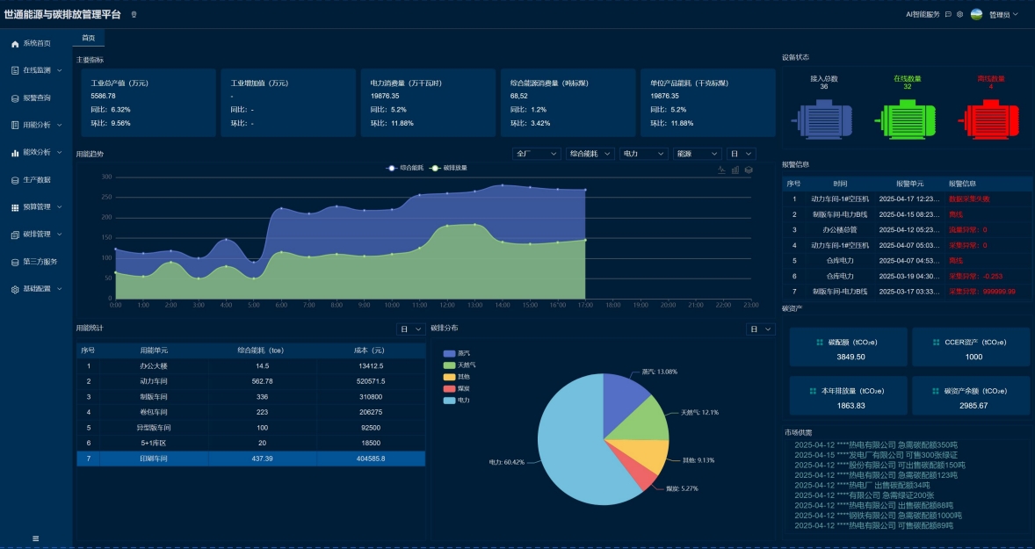This screenshot has height=549, width=1035.
Task: Open the 能源 dropdown selector
Action: [697, 154]
